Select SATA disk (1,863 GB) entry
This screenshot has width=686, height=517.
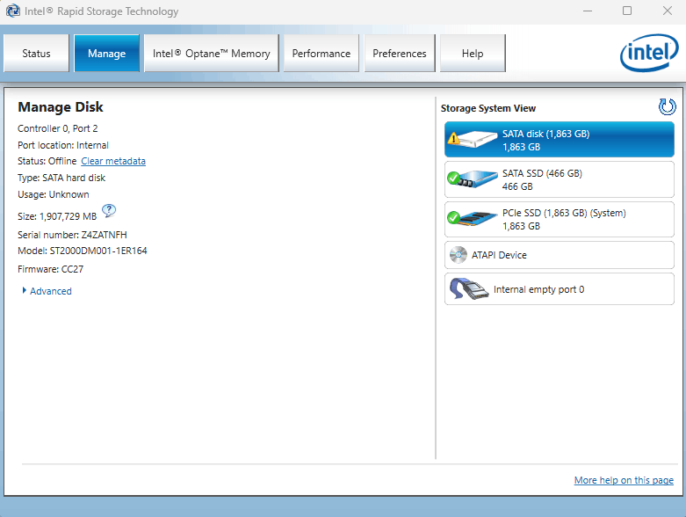click(x=560, y=139)
